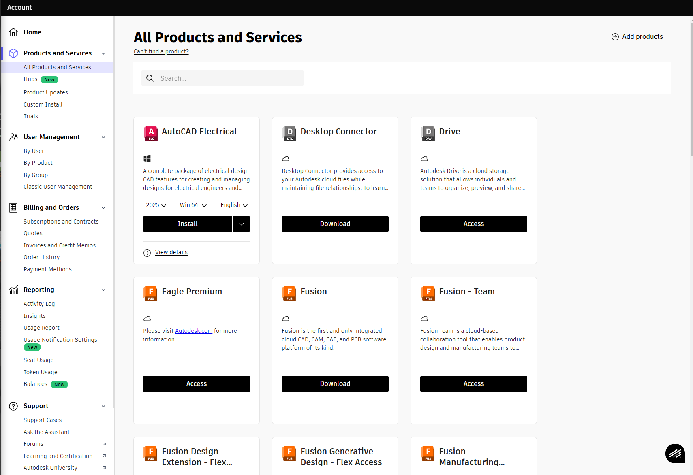Collapse the Reporting section chevron
This screenshot has width=693, height=475.
[103, 290]
